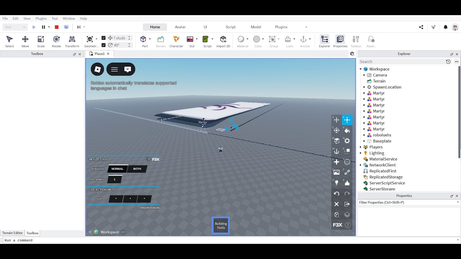Expand the Players service node
This screenshot has height=259, width=461.
tap(361, 147)
